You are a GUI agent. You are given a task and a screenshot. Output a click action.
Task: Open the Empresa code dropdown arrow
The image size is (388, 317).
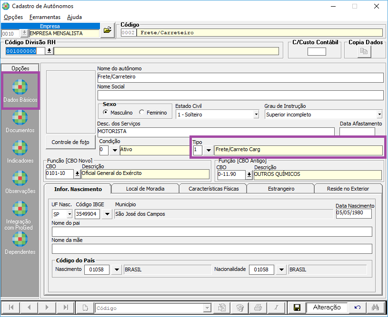click(24, 33)
